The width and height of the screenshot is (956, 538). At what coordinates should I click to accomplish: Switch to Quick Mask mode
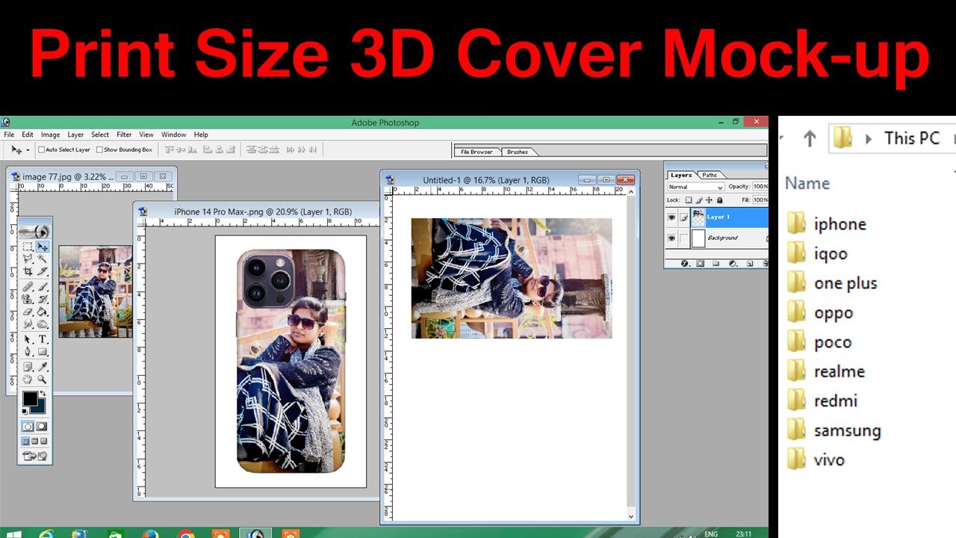pos(41,426)
